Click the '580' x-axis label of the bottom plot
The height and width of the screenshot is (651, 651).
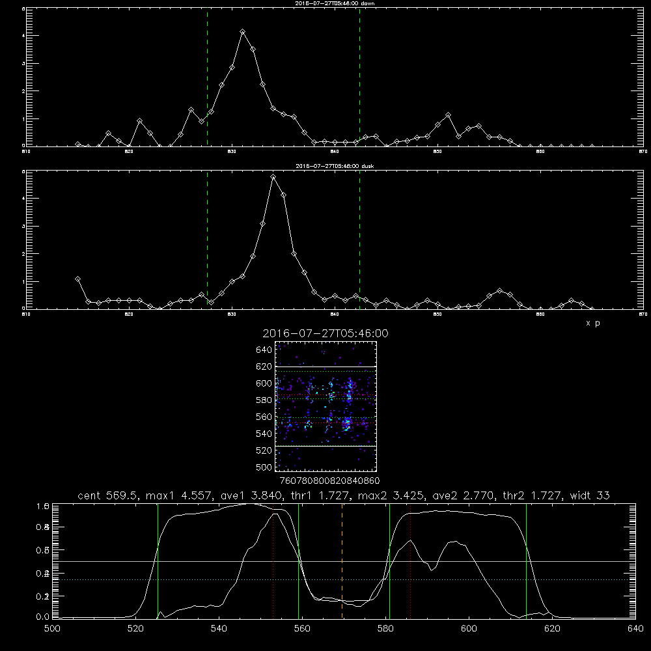pos(385,629)
